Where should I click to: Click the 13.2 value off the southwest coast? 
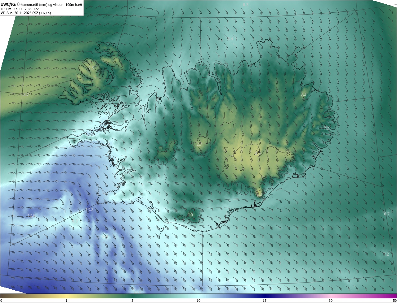tap(89, 210)
